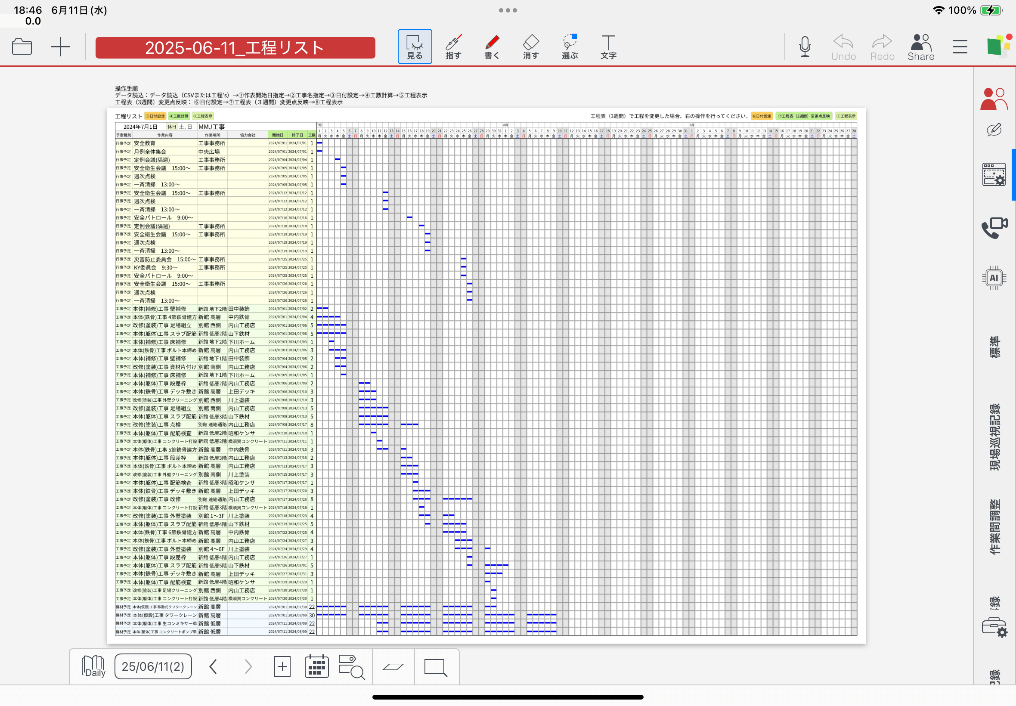Start a video call with phone-camera icon
The height and width of the screenshot is (706, 1016).
coord(994,227)
